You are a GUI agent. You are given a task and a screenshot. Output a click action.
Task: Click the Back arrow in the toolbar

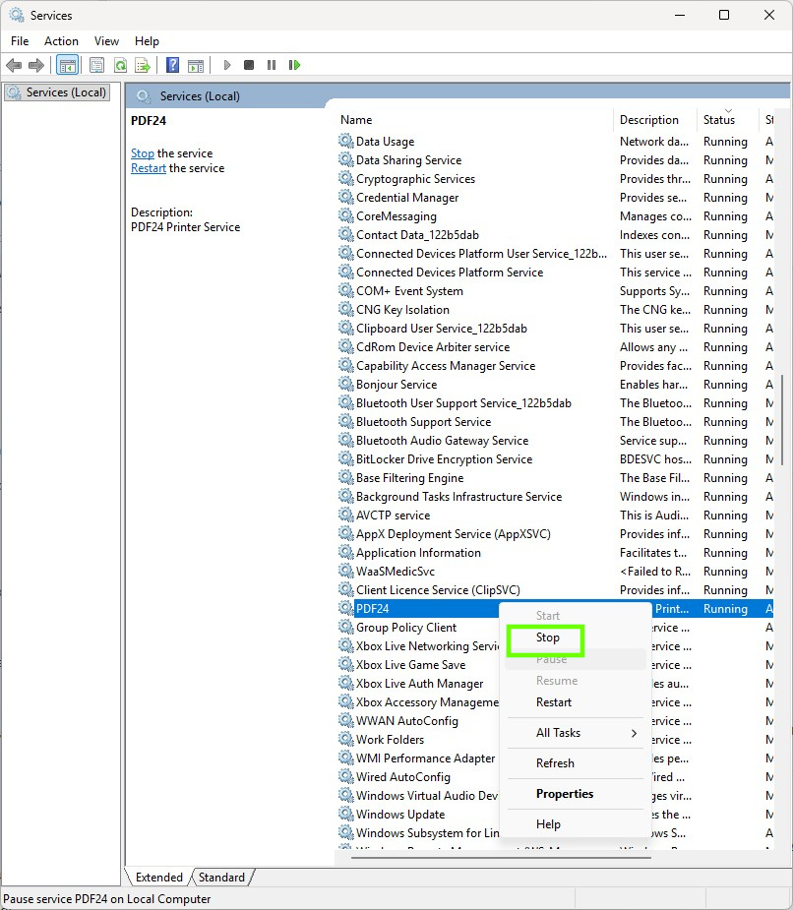click(14, 66)
